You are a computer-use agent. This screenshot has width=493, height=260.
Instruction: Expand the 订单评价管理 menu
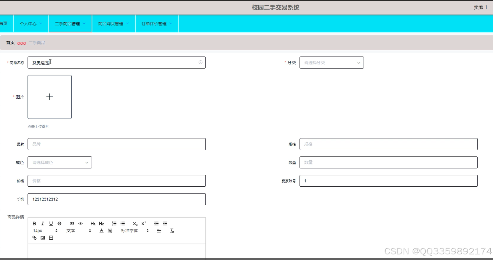[x=157, y=24]
